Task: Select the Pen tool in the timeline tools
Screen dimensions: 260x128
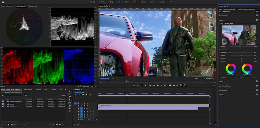Action: (70, 106)
